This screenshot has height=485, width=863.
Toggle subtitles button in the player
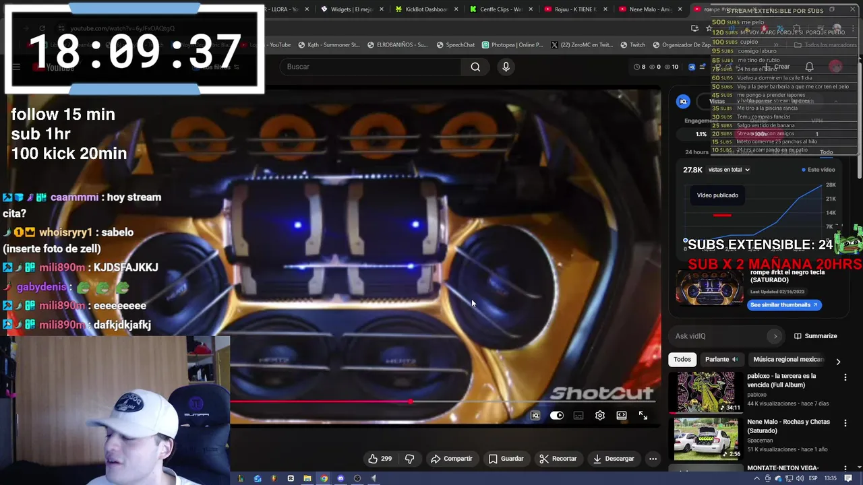578,416
